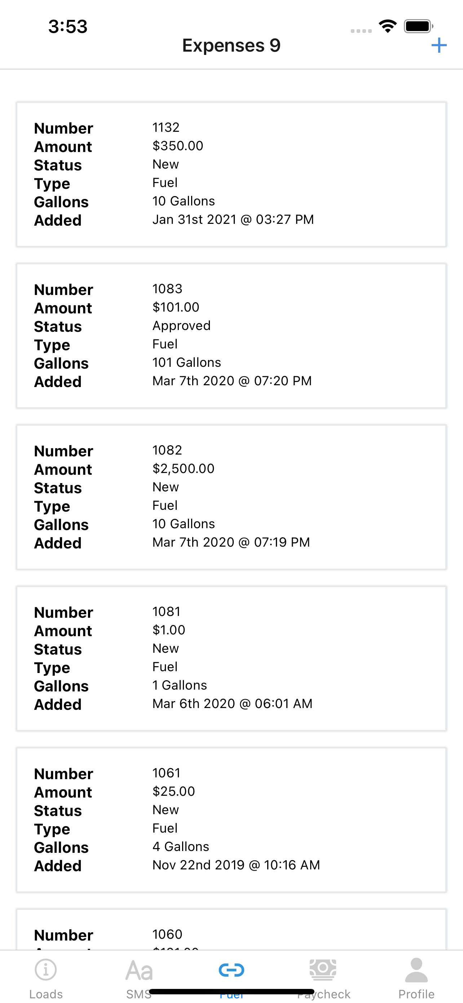This screenshot has height=1003, width=463.
Task: Select the Fuel link icon
Action: click(231, 970)
